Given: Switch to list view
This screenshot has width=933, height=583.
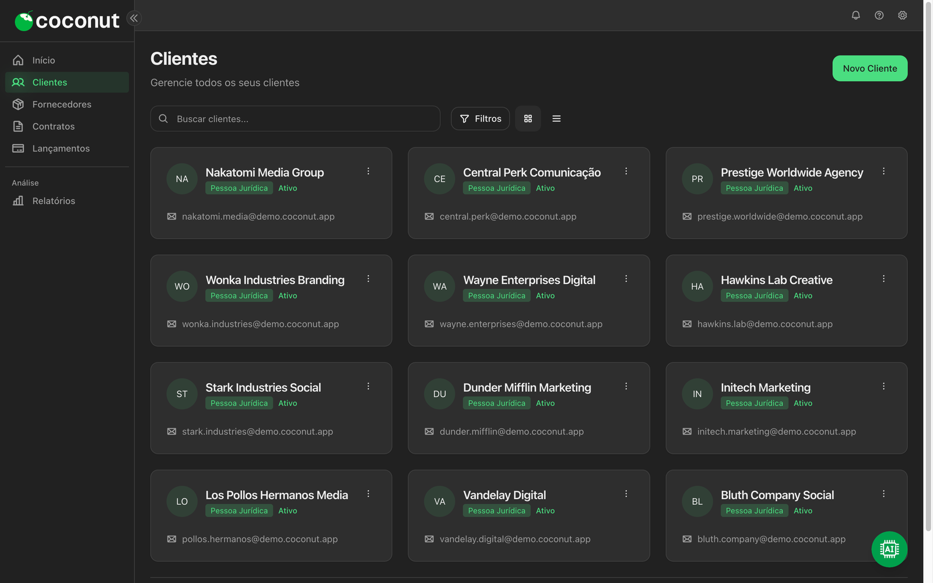Looking at the screenshot, I should [556, 118].
